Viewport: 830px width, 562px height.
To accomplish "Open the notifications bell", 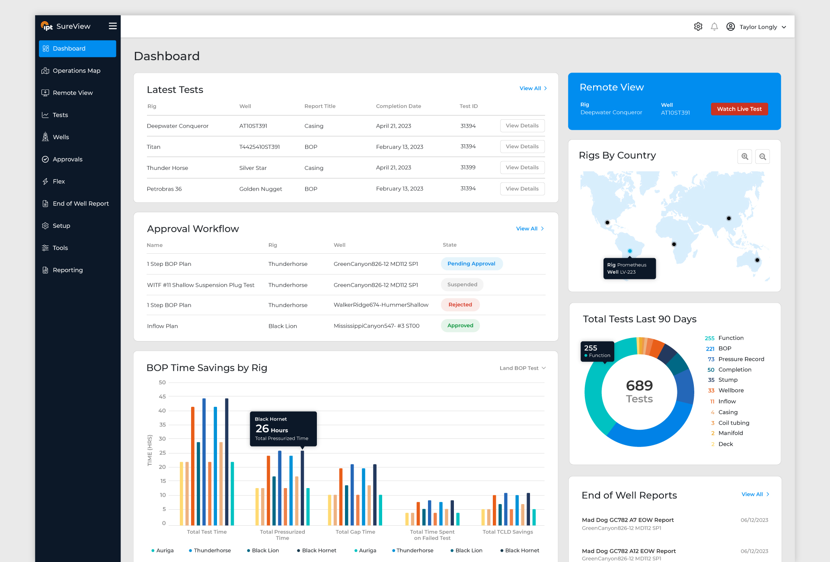I will click(x=714, y=26).
